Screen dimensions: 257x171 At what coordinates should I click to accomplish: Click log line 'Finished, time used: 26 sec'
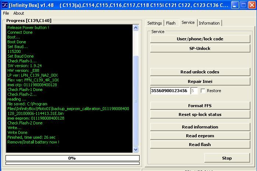(x=31, y=137)
